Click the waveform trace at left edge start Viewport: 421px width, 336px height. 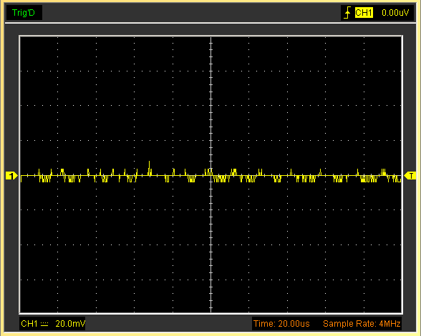[x=21, y=177]
